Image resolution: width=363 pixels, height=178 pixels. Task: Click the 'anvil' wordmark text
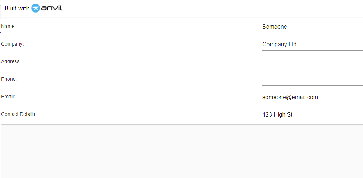click(52, 8)
